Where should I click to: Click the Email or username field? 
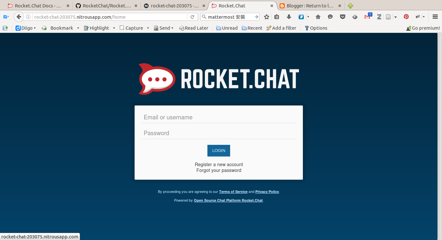pos(219,117)
